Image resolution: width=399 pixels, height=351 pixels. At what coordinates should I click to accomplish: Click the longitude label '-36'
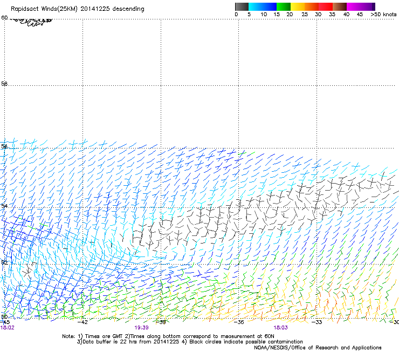click(x=239, y=322)
